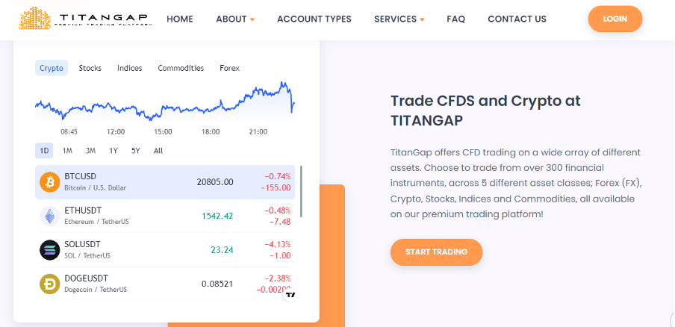Select the All time range

point(158,151)
